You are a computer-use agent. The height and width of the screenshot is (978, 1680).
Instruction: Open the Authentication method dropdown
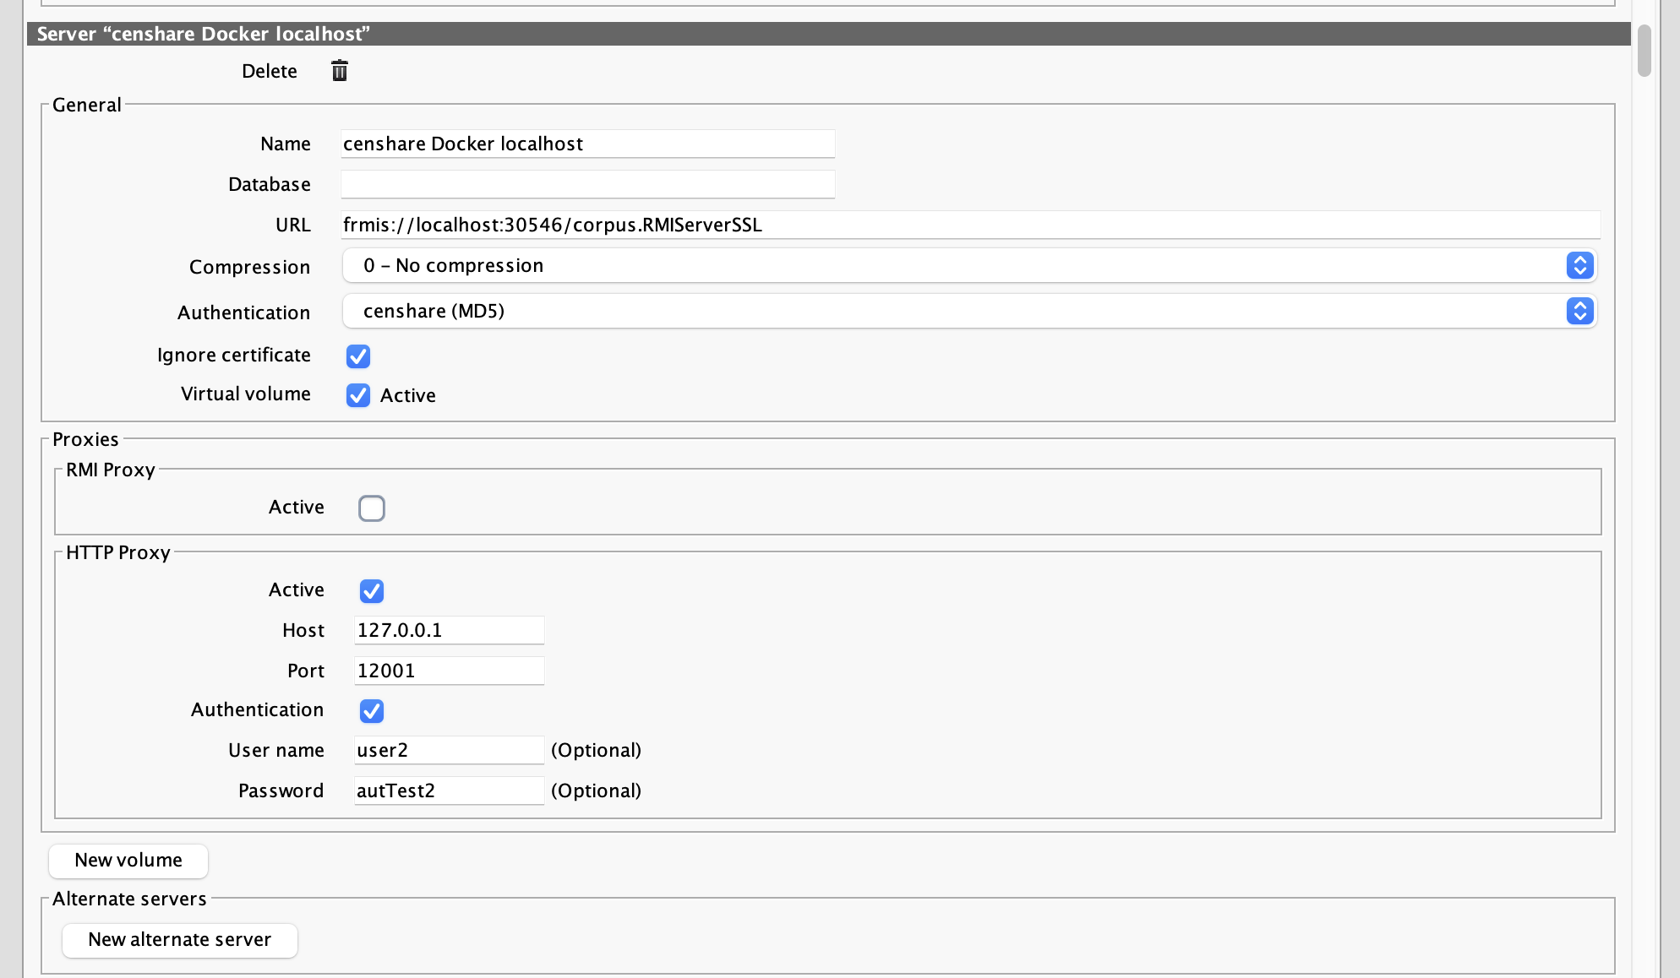pos(969,311)
